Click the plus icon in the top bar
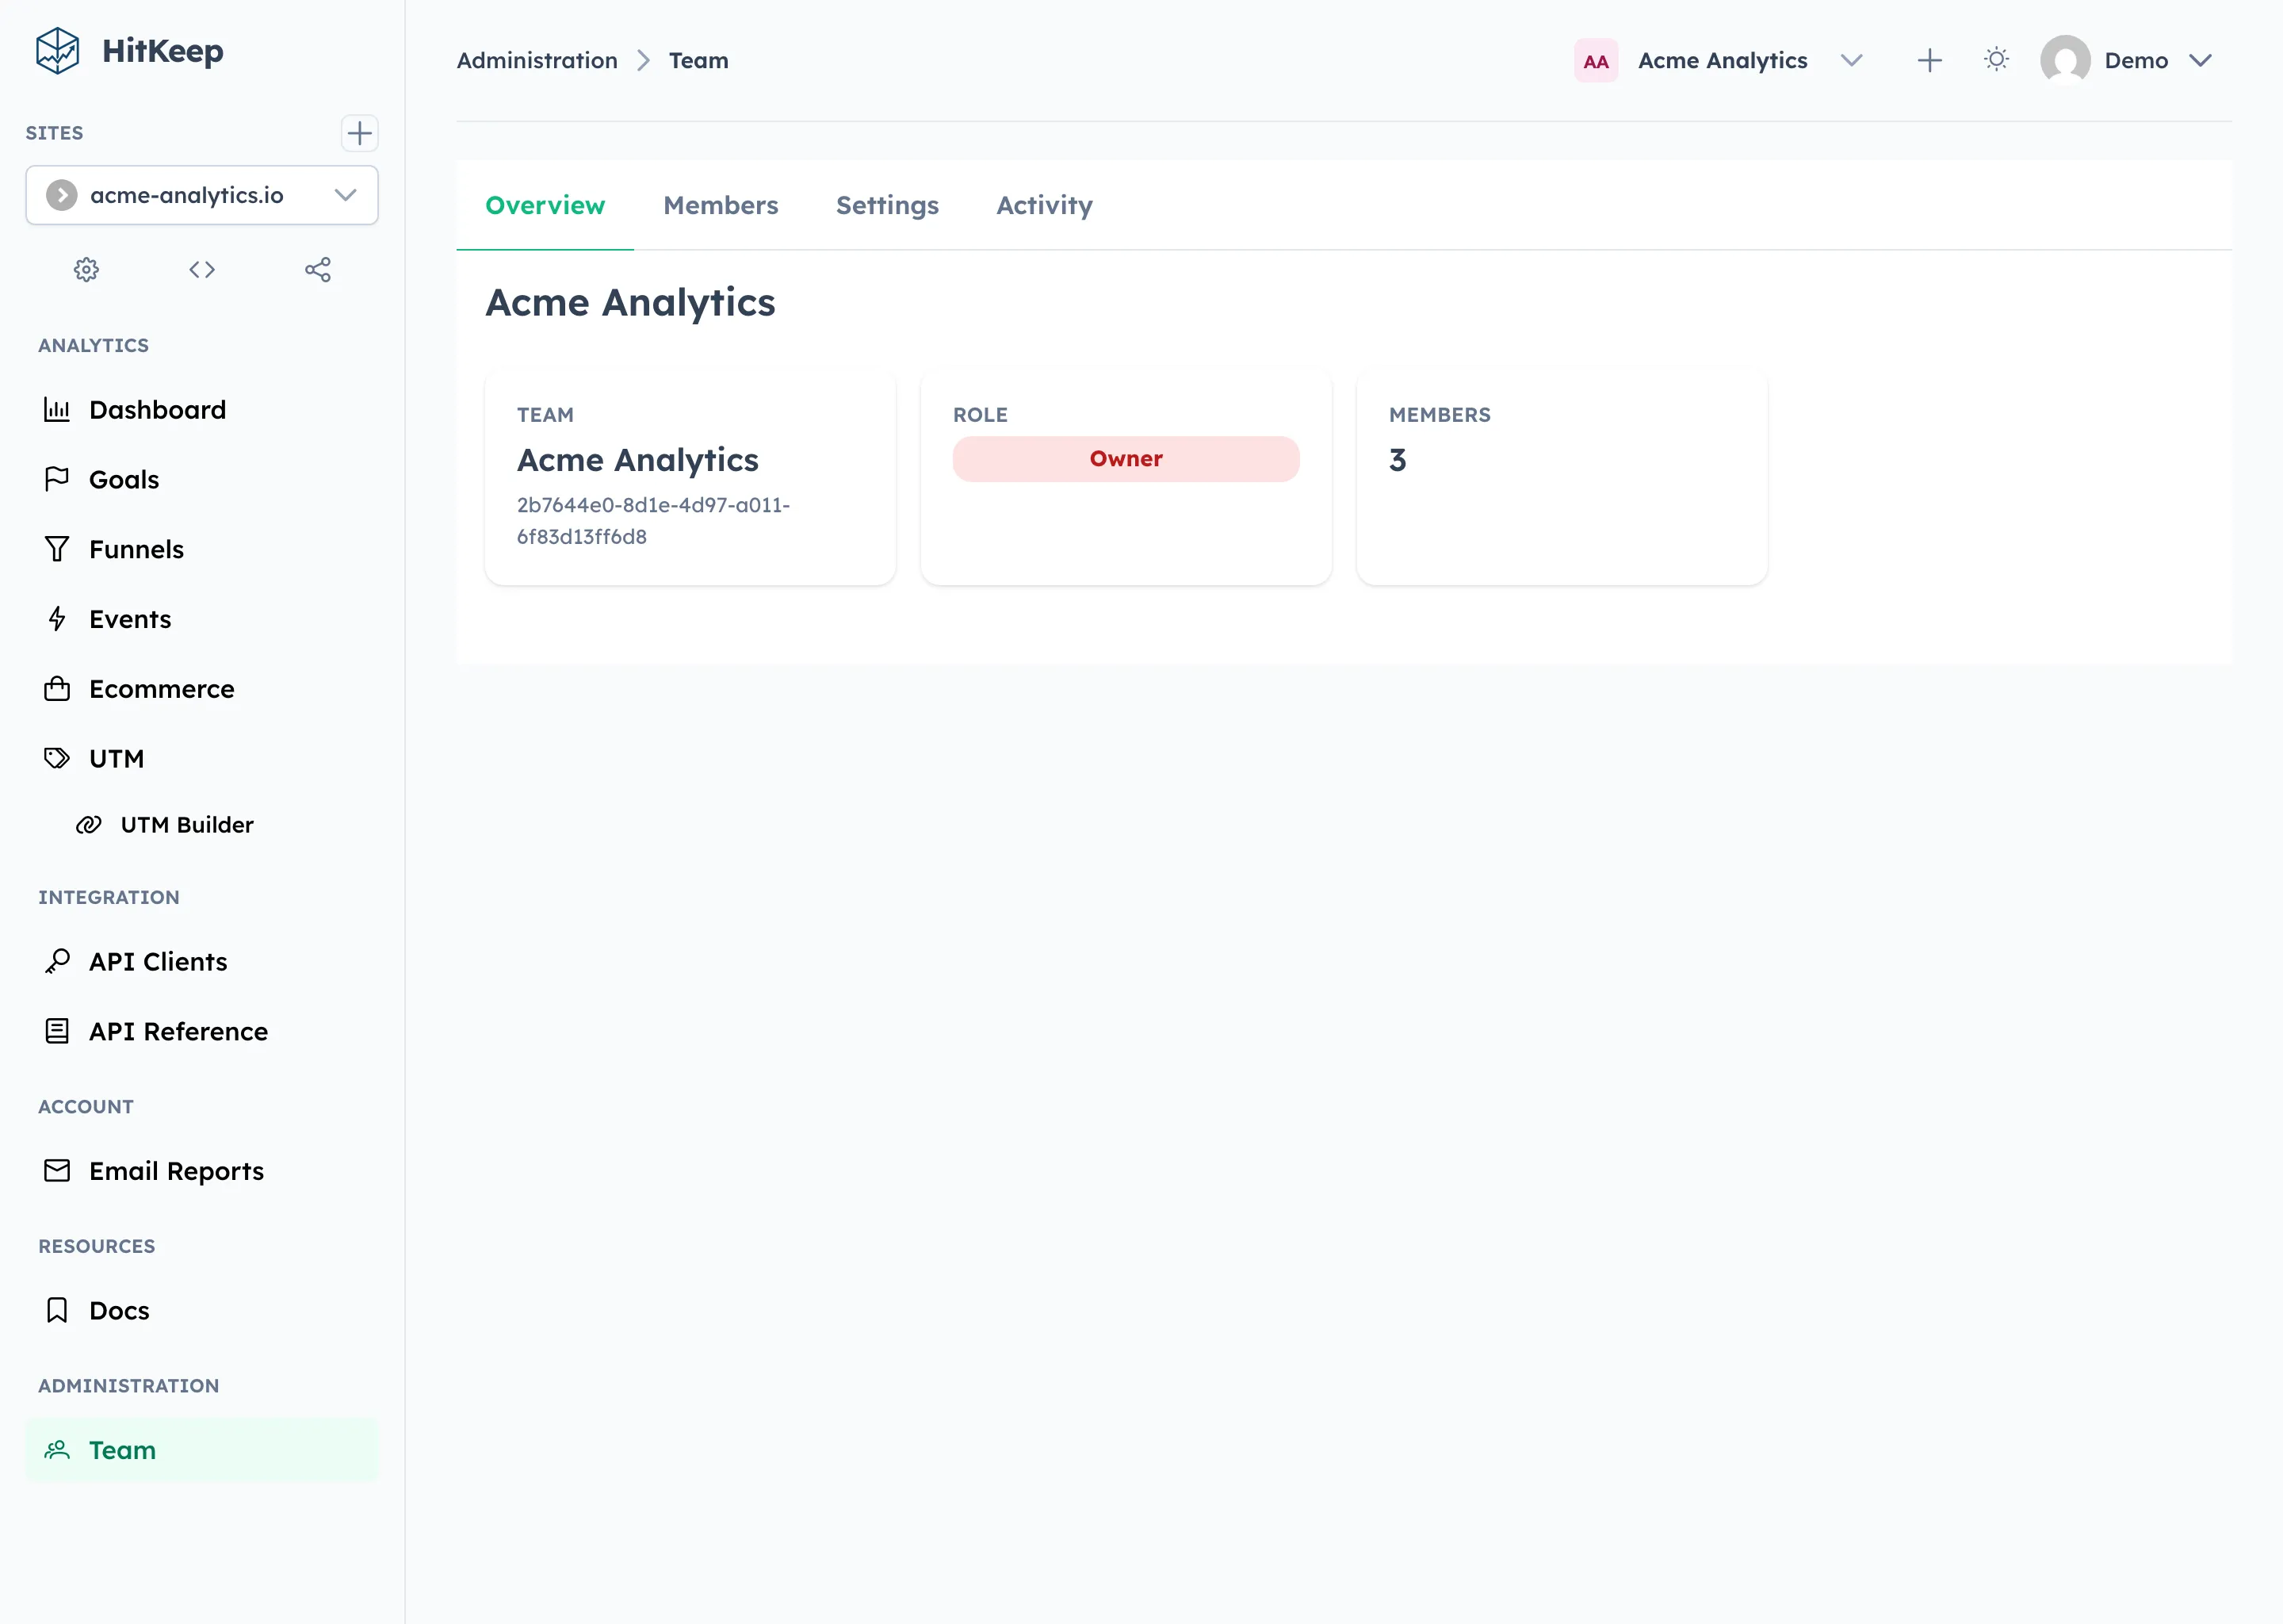 (1929, 59)
